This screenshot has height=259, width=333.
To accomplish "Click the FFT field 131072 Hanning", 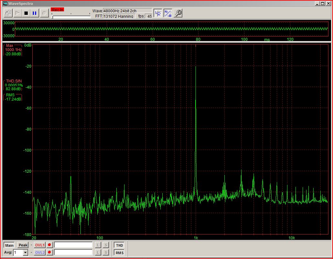I will 119,16.
